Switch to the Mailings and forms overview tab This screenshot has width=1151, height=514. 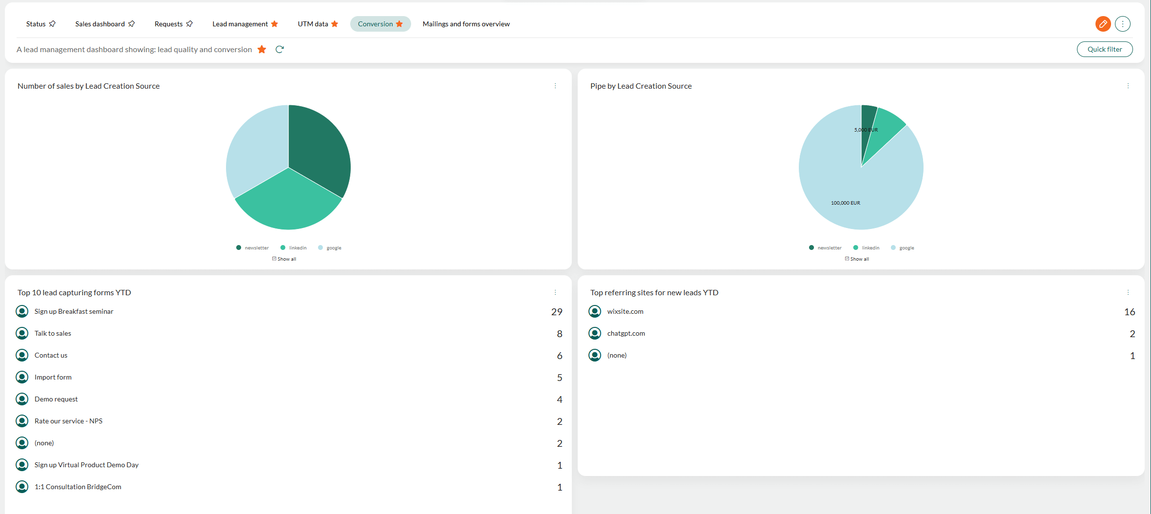click(x=466, y=23)
